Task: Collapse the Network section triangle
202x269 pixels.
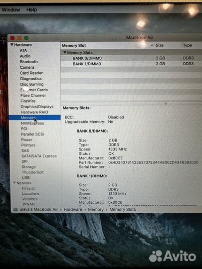Action: tap(14, 183)
